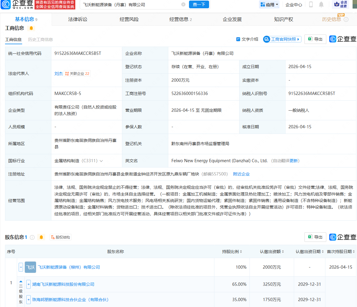Select the 历史工商信息 sub-tab
This screenshot has height=307, width=357.
40,40
